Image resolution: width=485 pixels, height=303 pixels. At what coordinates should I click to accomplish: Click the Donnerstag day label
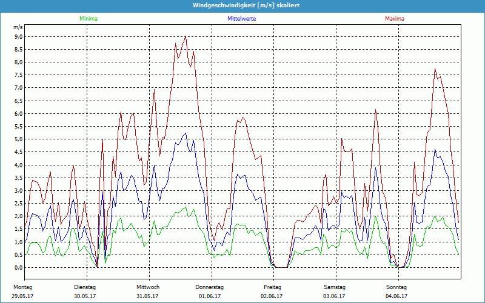[210, 287]
